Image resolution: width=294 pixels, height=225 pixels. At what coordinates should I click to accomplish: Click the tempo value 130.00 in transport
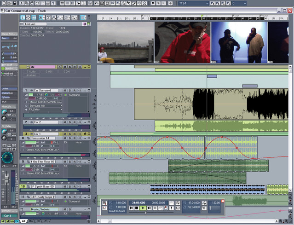(216, 202)
